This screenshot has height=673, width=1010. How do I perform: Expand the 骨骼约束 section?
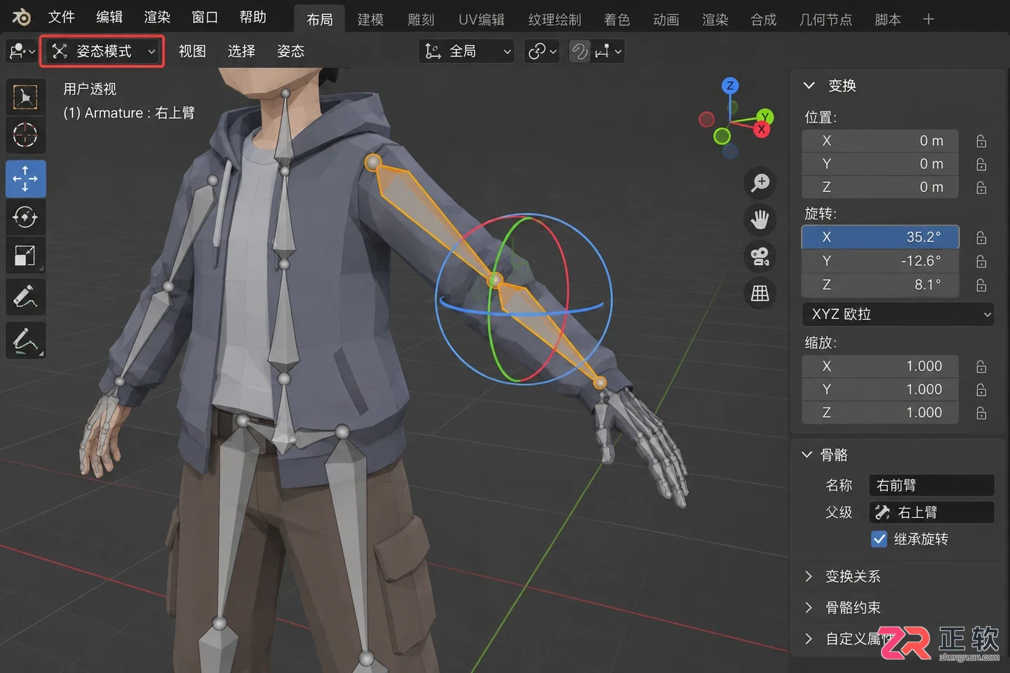tap(809, 608)
